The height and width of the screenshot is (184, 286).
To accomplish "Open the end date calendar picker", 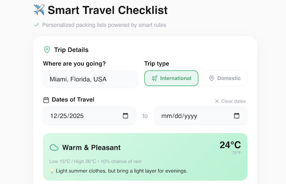I will (237, 116).
